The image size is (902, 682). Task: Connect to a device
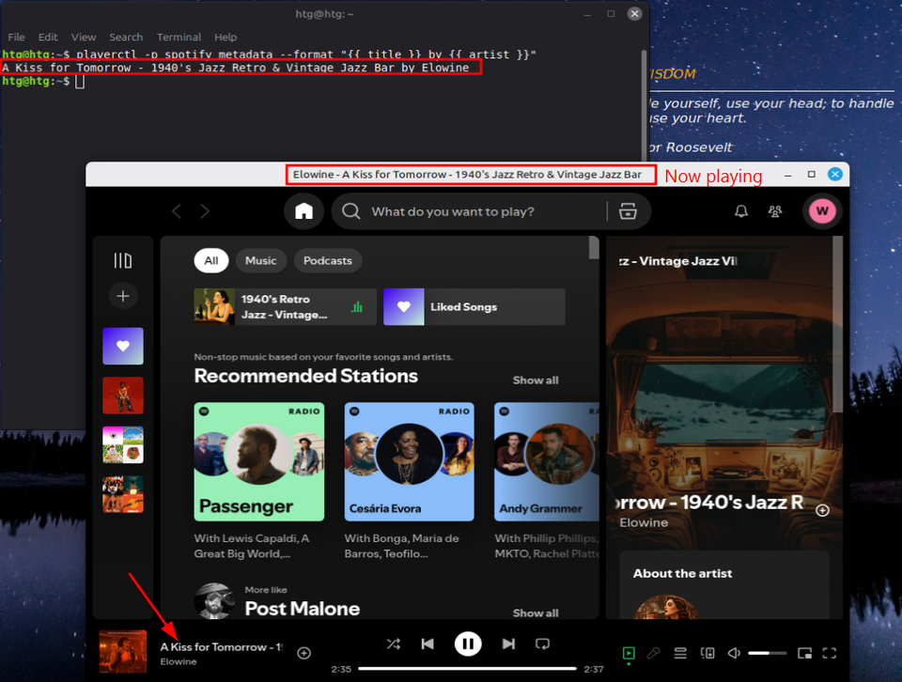coord(708,653)
